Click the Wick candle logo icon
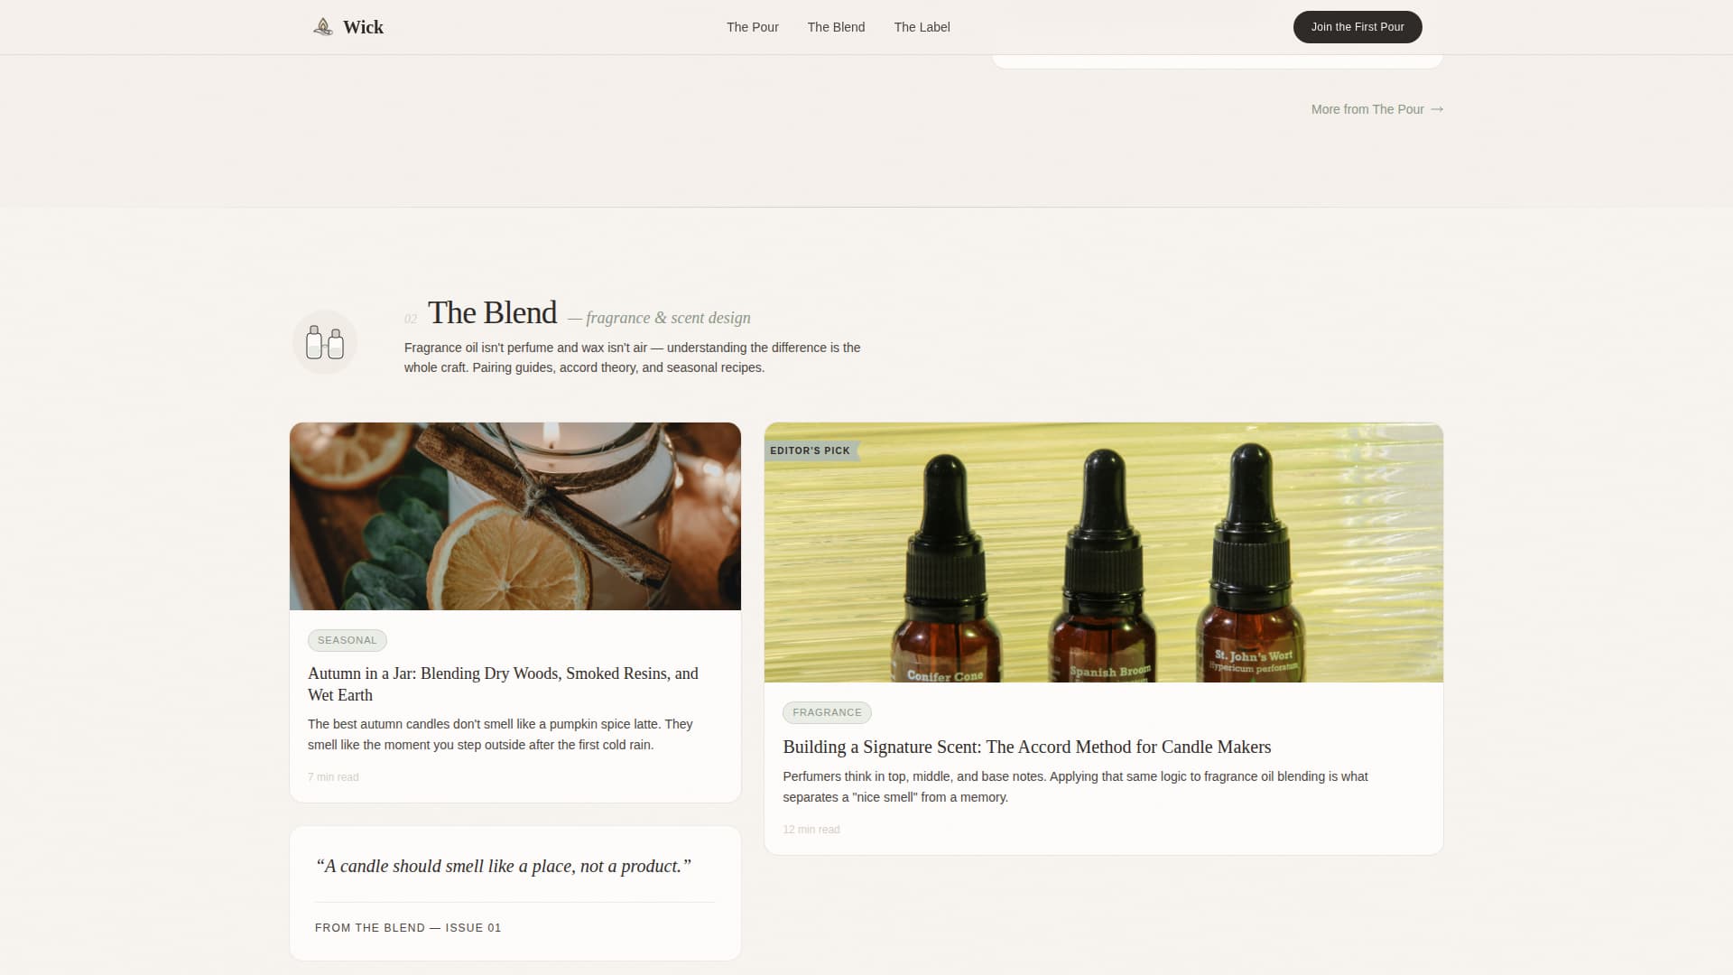The image size is (1733, 975). point(323,27)
